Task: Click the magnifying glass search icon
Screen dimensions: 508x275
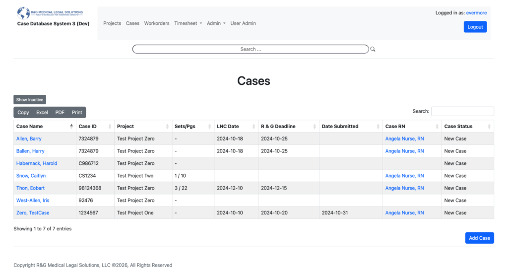Action: pyautogui.click(x=373, y=50)
